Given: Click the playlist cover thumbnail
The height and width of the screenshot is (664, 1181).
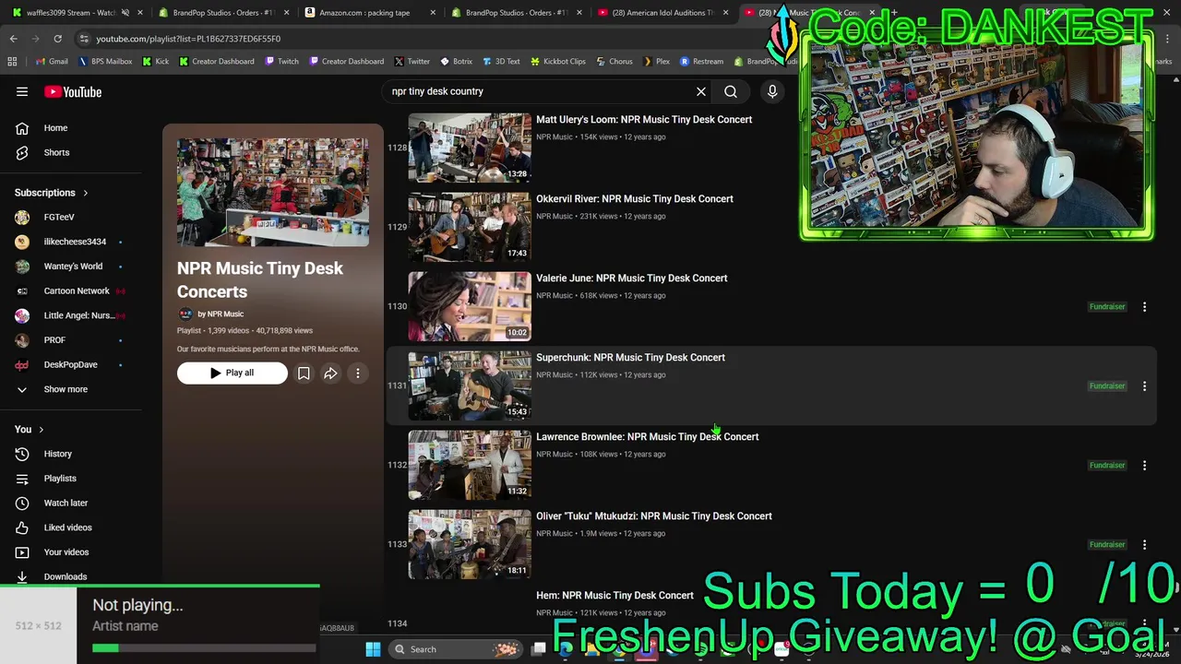Looking at the screenshot, I should [x=273, y=192].
